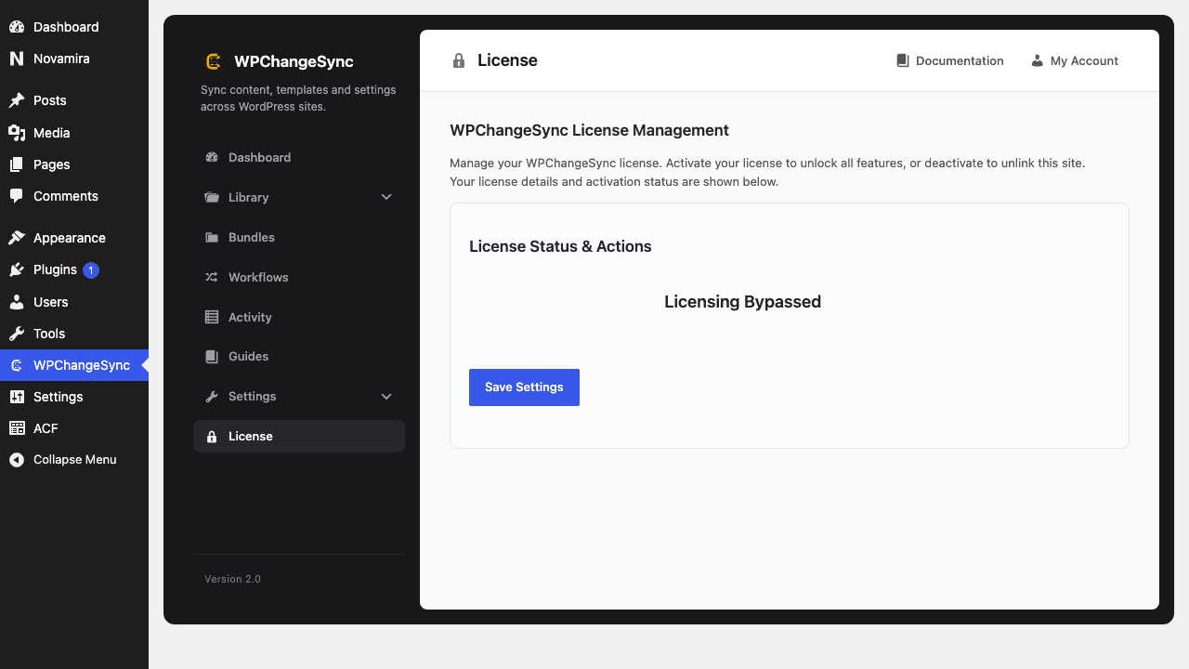This screenshot has width=1189, height=669.
Task: Click the Media icon in the WordPress menu
Action: (x=17, y=133)
